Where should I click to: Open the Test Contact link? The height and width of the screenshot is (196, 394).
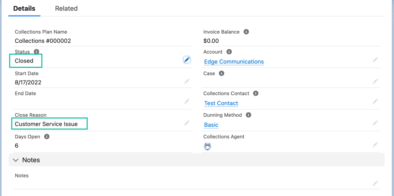click(221, 103)
